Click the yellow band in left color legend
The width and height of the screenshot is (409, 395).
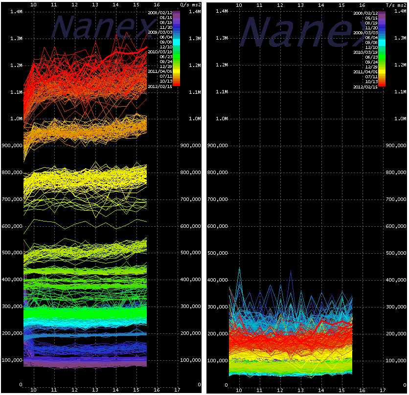[x=177, y=72]
